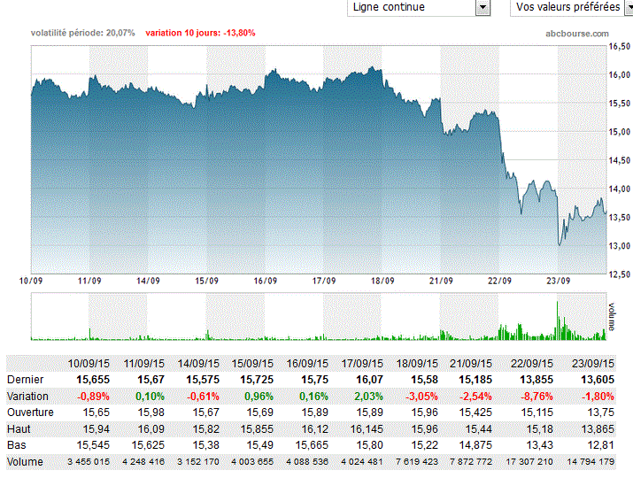Image resolution: width=633 pixels, height=478 pixels.
Task: Click the 14/09 date label on chart axis
Action: (x=148, y=281)
